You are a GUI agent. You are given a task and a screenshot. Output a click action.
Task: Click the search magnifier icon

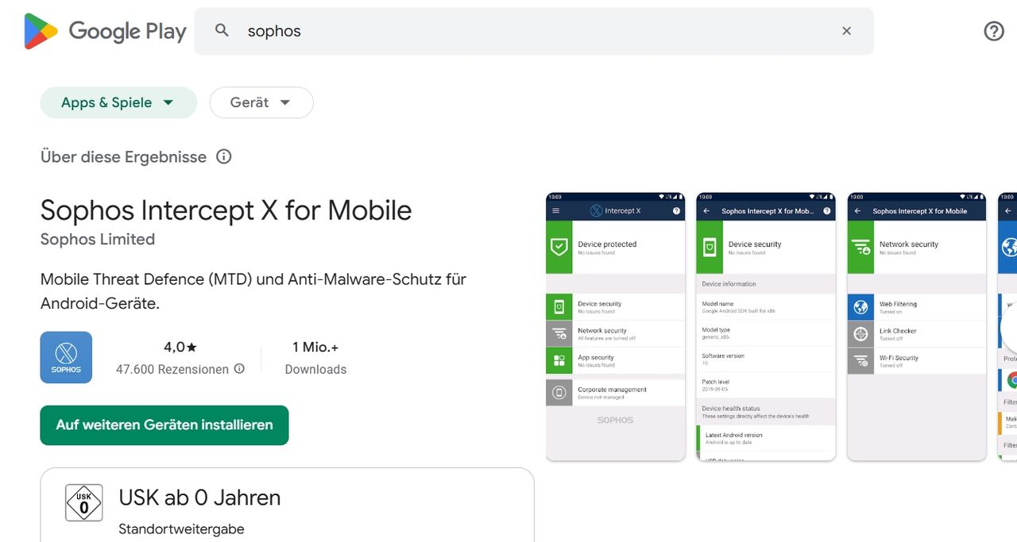[222, 31]
